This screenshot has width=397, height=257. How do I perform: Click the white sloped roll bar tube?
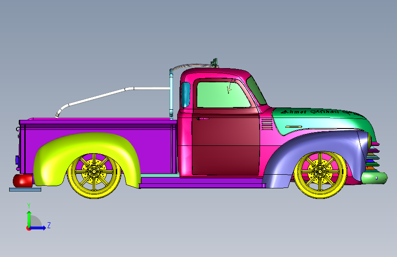click(96, 97)
